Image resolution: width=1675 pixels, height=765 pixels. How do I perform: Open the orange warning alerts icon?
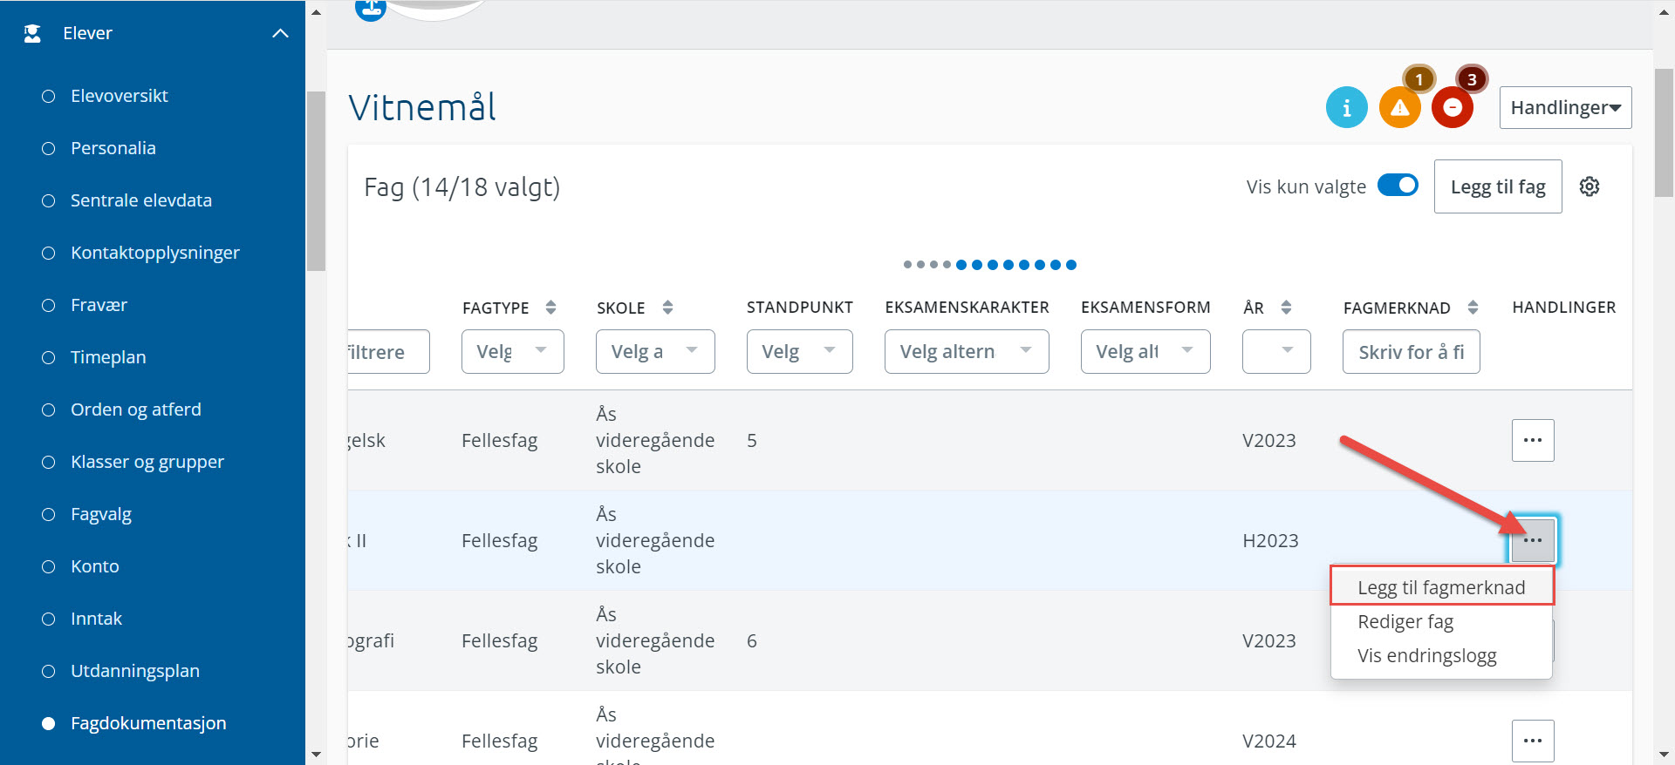point(1399,108)
